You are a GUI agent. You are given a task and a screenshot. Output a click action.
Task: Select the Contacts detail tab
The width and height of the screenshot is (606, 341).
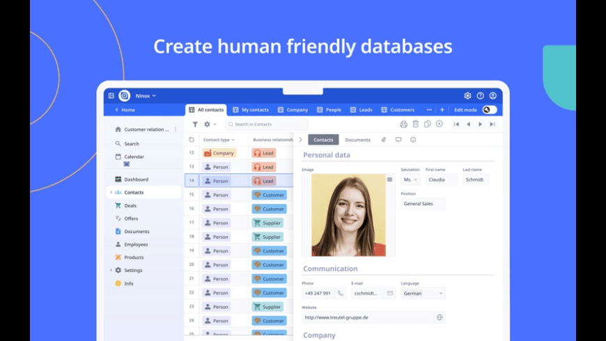(x=323, y=140)
